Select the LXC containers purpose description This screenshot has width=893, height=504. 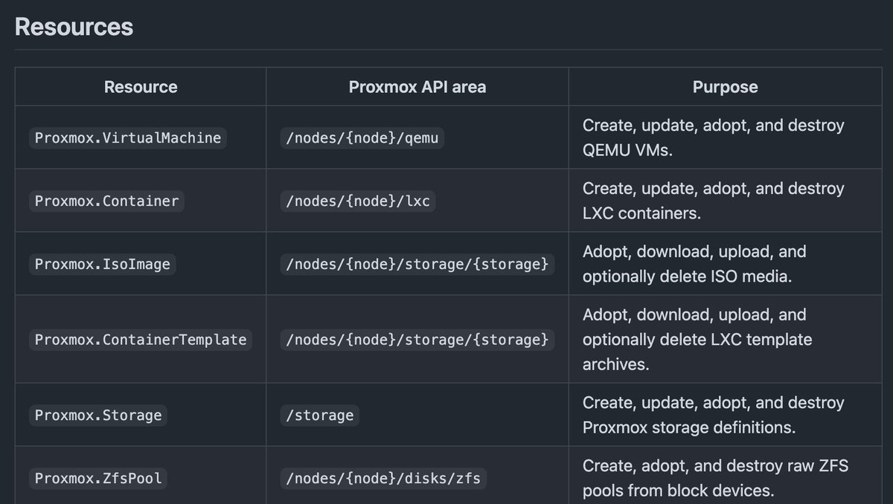(x=714, y=201)
